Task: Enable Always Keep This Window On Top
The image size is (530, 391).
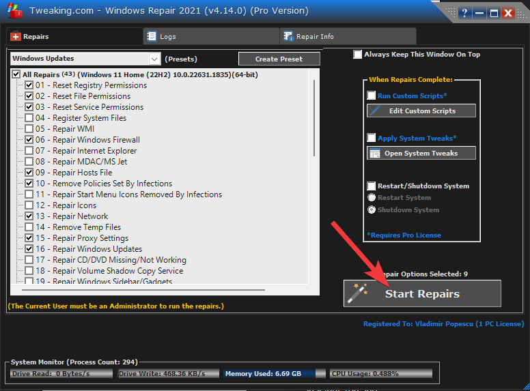Action: point(358,55)
